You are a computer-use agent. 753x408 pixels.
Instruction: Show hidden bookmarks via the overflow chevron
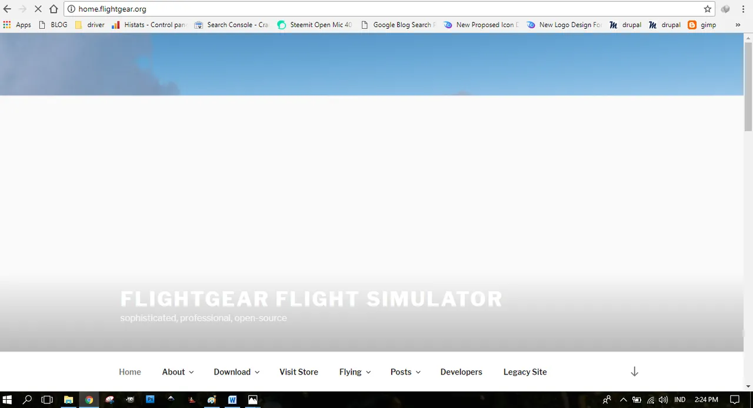click(738, 25)
